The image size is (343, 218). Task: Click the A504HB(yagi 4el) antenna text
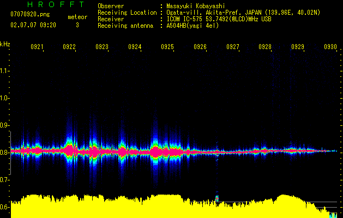[x=192, y=26]
